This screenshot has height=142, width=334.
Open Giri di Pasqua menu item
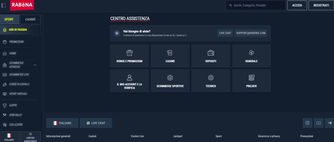21,30
